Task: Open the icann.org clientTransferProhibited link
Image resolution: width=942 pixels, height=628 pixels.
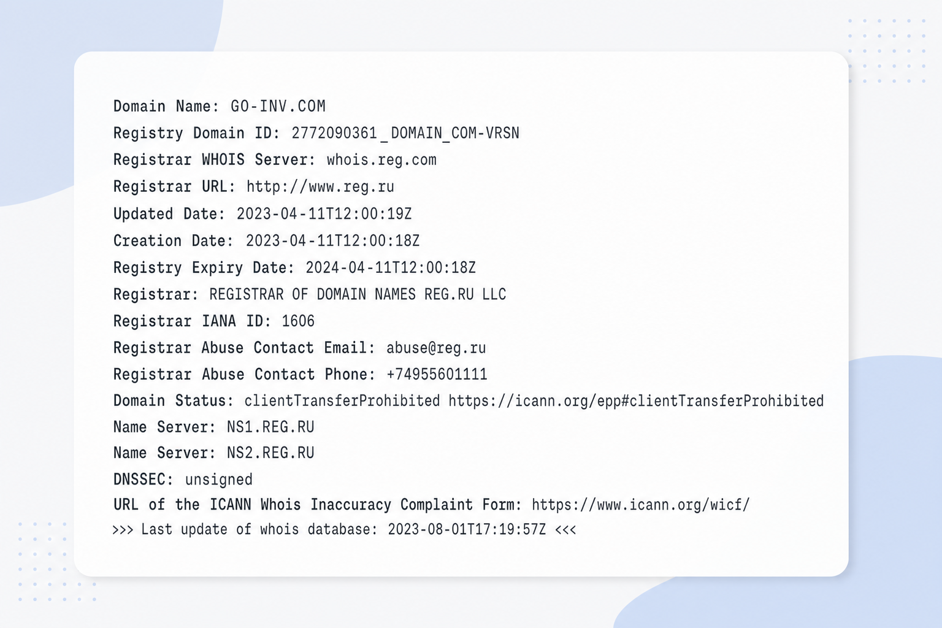Action: (636, 401)
